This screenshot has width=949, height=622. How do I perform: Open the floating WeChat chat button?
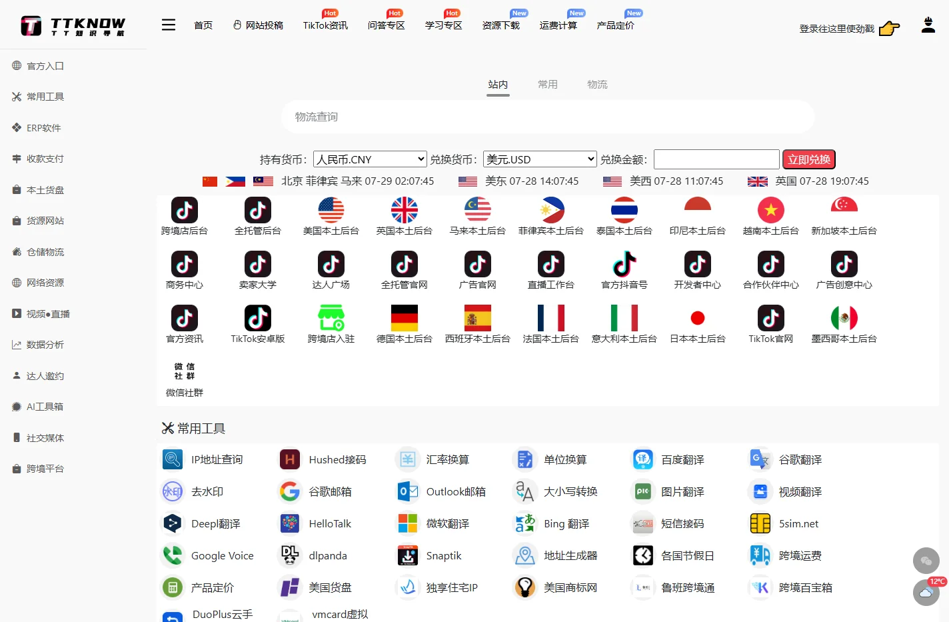coord(926,561)
